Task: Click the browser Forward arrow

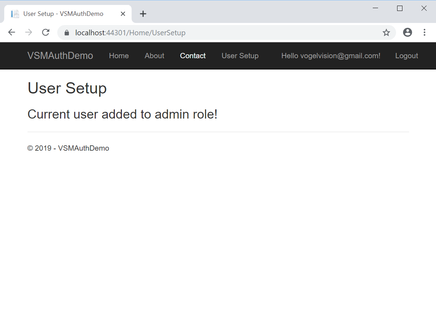Action: (29, 32)
